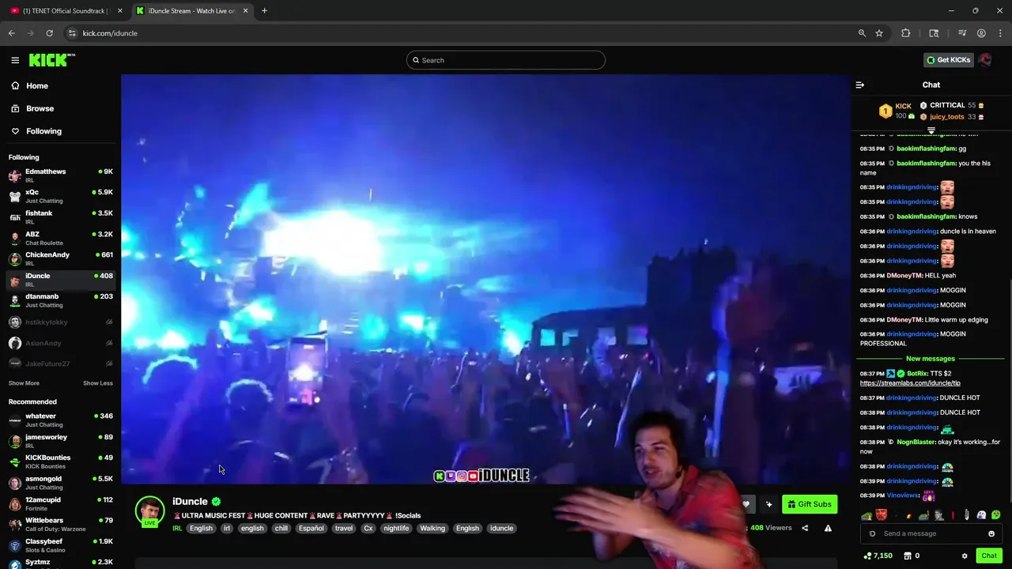Click the green heart-eyes quick emote

coord(995,515)
